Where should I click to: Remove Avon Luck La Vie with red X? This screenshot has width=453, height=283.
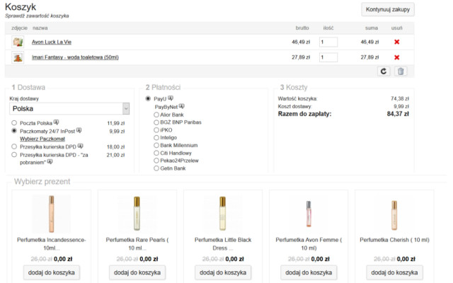click(396, 42)
